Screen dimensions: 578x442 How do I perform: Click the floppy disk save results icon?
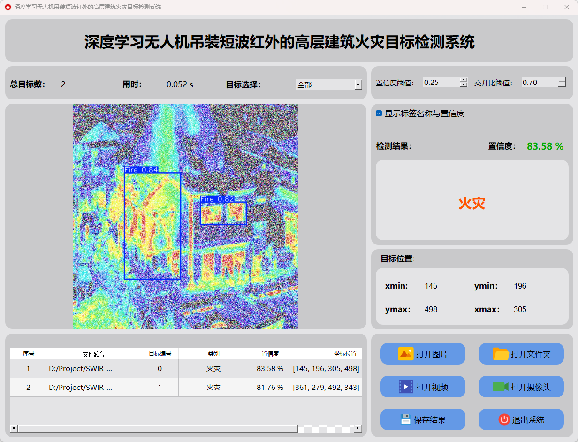pyautogui.click(x=406, y=419)
